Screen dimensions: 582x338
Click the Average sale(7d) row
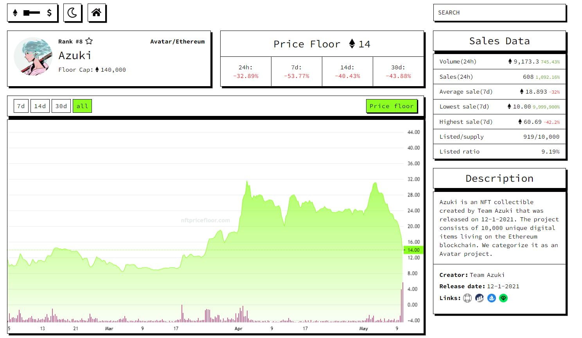(x=499, y=92)
